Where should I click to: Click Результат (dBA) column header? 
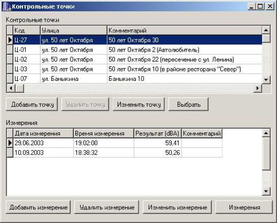(x=158, y=133)
